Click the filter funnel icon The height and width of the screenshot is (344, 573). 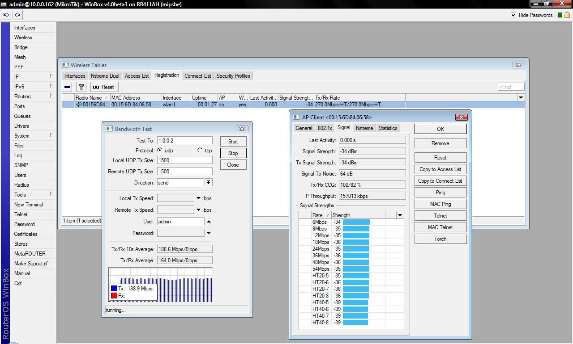(x=81, y=87)
